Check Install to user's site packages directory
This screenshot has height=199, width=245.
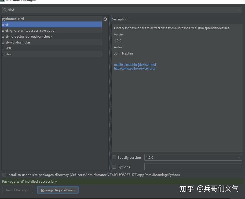point(4,175)
